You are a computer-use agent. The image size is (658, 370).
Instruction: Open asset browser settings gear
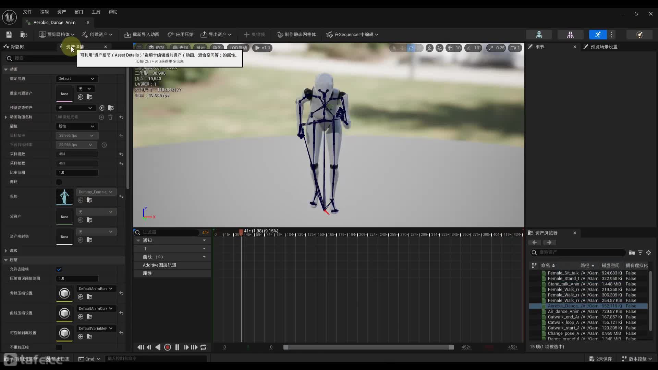click(x=648, y=252)
